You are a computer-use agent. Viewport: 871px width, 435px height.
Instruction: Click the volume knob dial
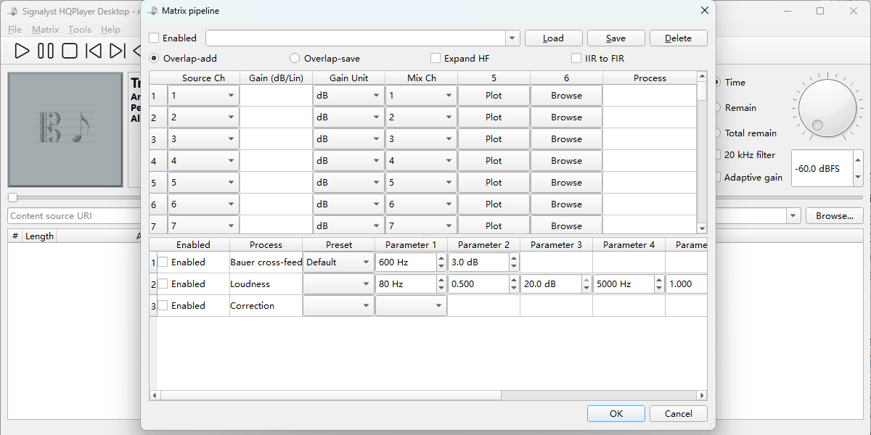point(827,109)
